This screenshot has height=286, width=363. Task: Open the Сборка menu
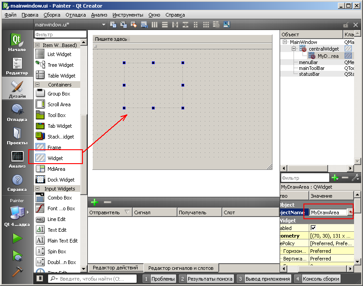tap(52, 15)
